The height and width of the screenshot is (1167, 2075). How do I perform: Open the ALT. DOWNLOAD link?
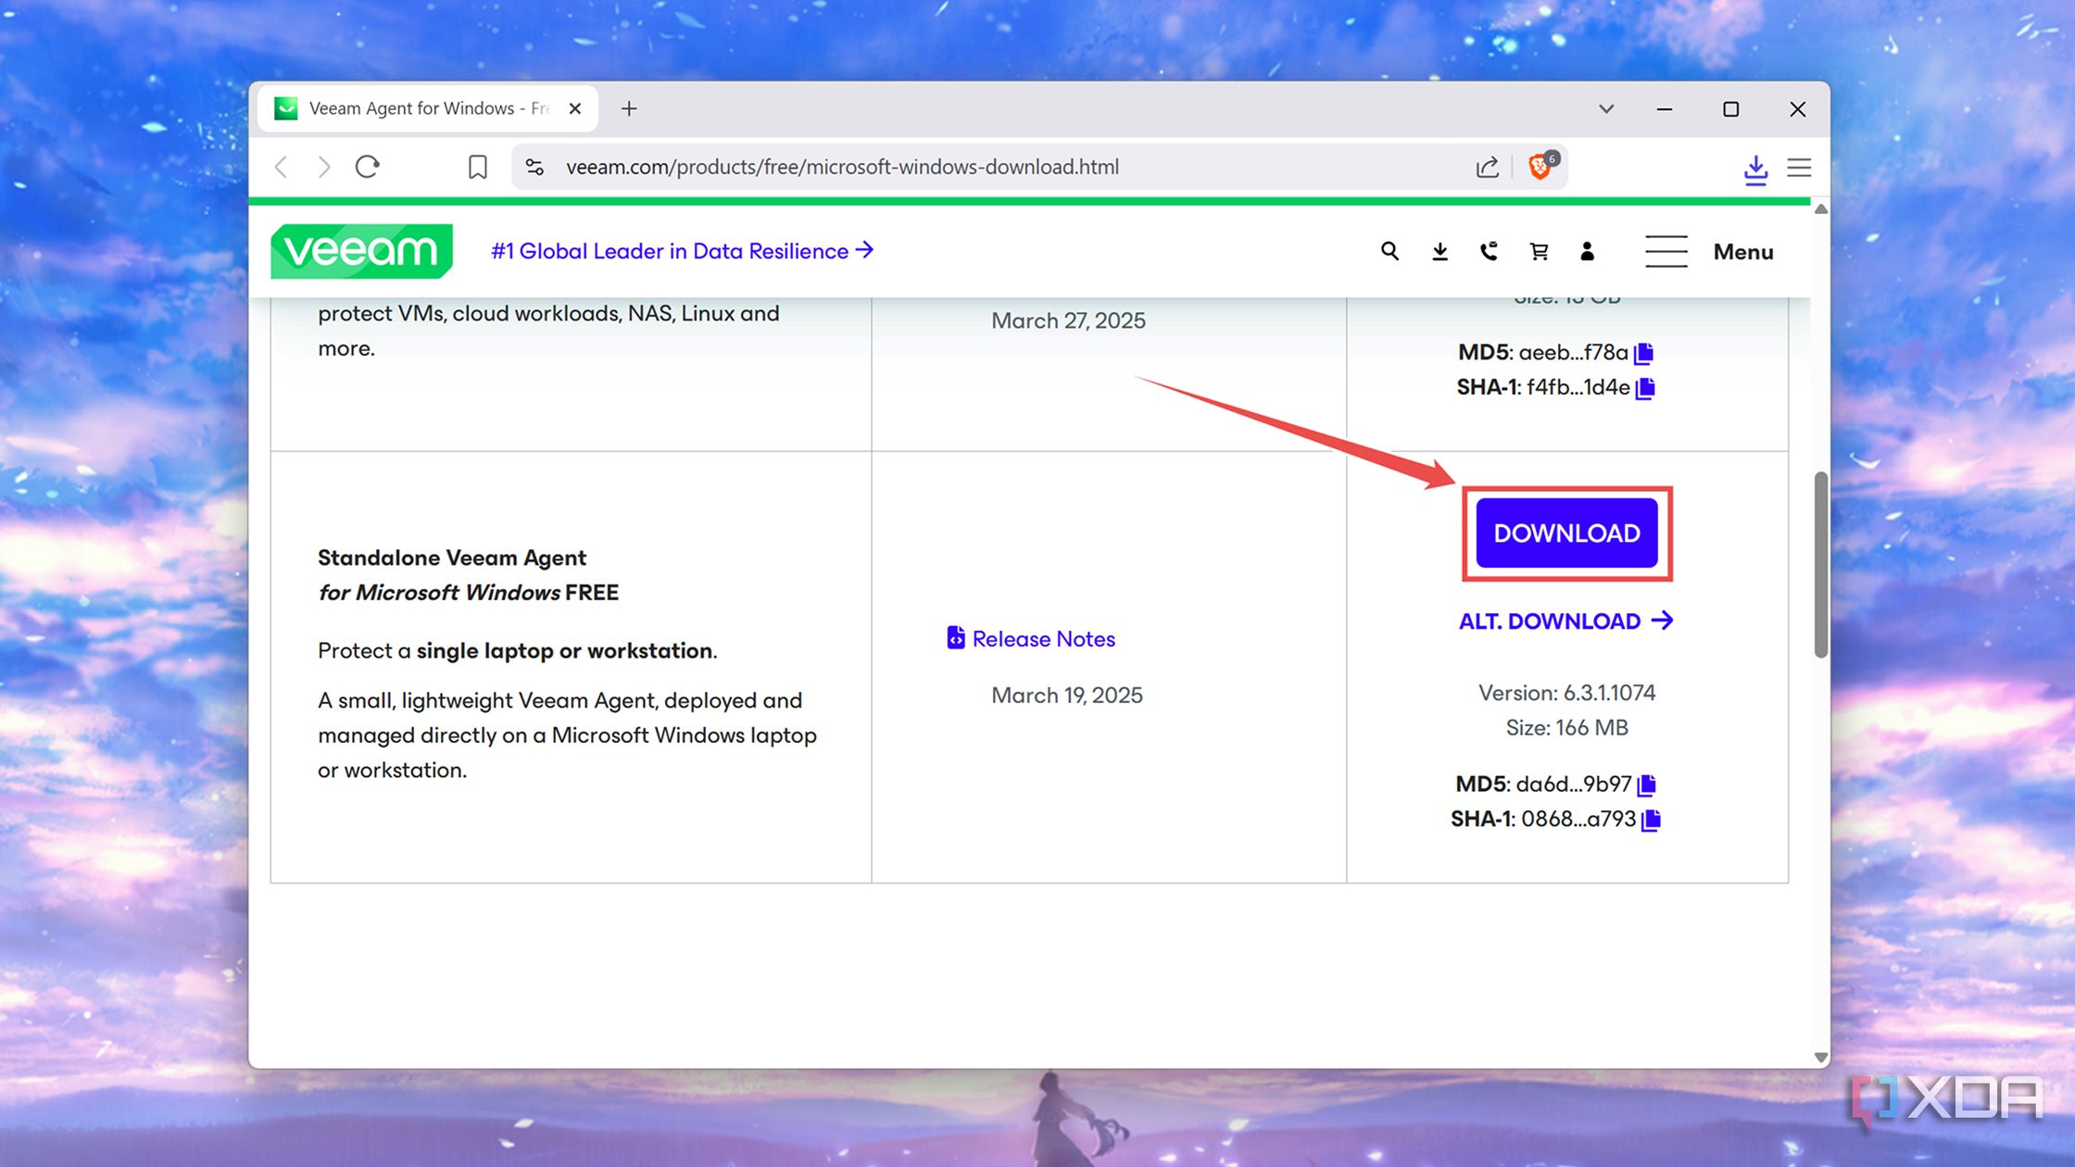1566,621
